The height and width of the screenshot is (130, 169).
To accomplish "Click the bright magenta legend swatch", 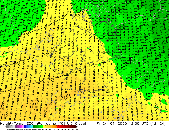I will click(x=21, y=127).
